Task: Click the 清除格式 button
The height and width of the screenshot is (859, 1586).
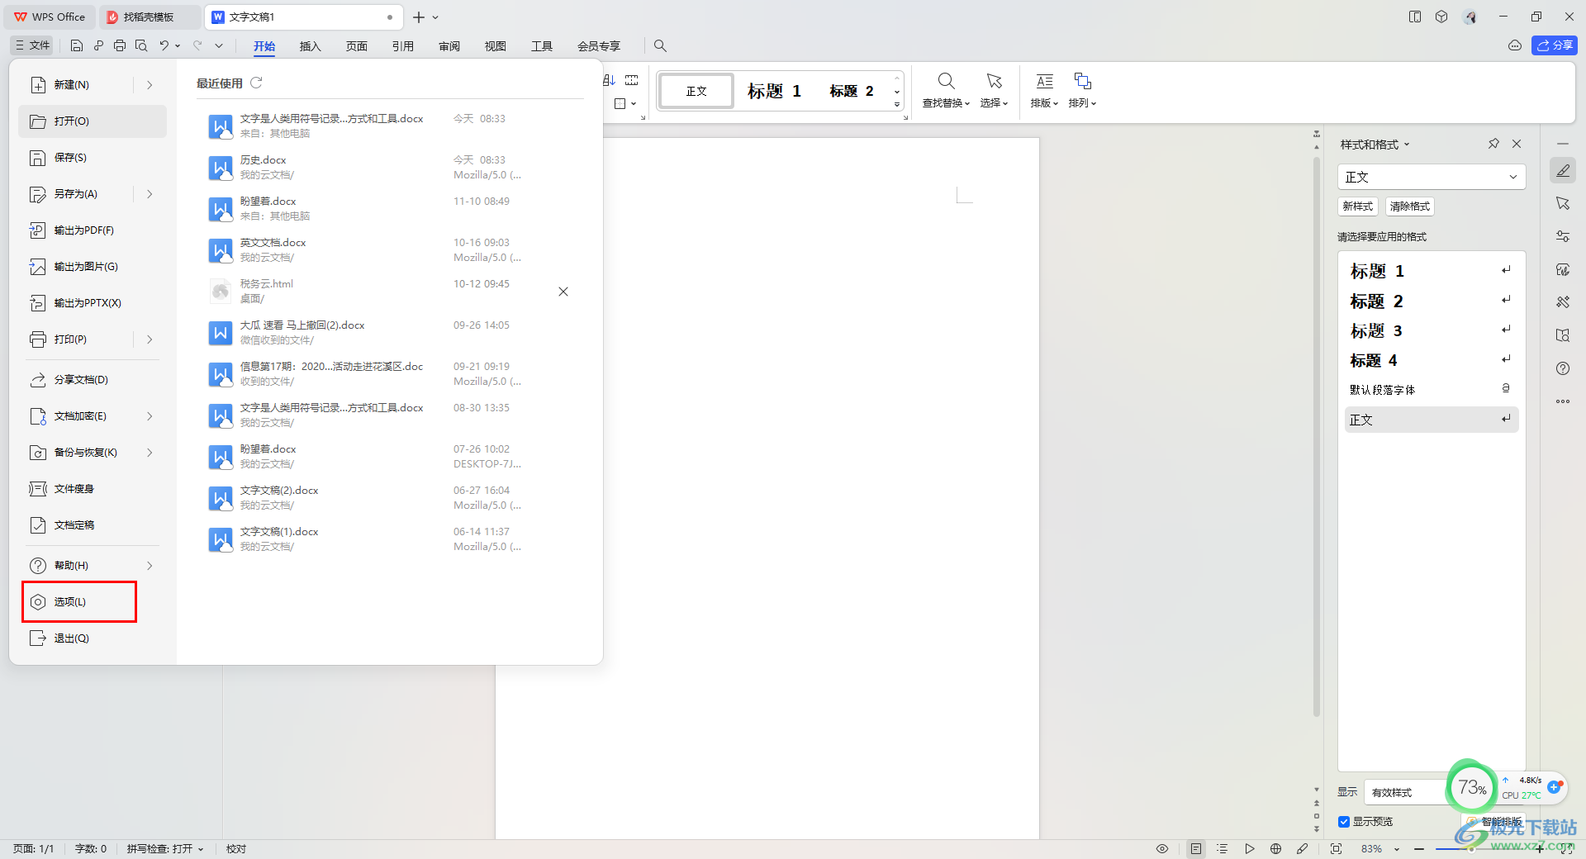Action: point(1409,206)
